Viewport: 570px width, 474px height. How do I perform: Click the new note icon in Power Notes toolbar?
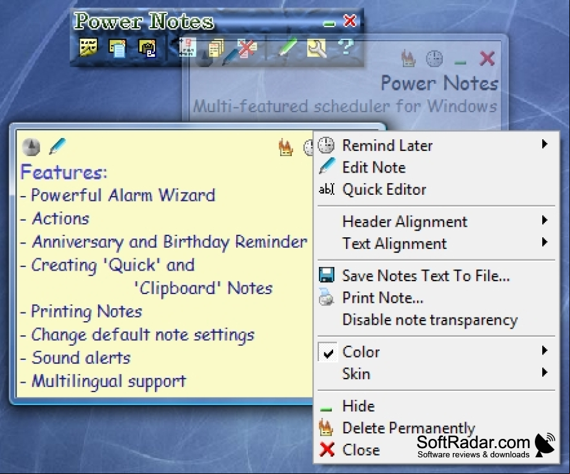(88, 47)
